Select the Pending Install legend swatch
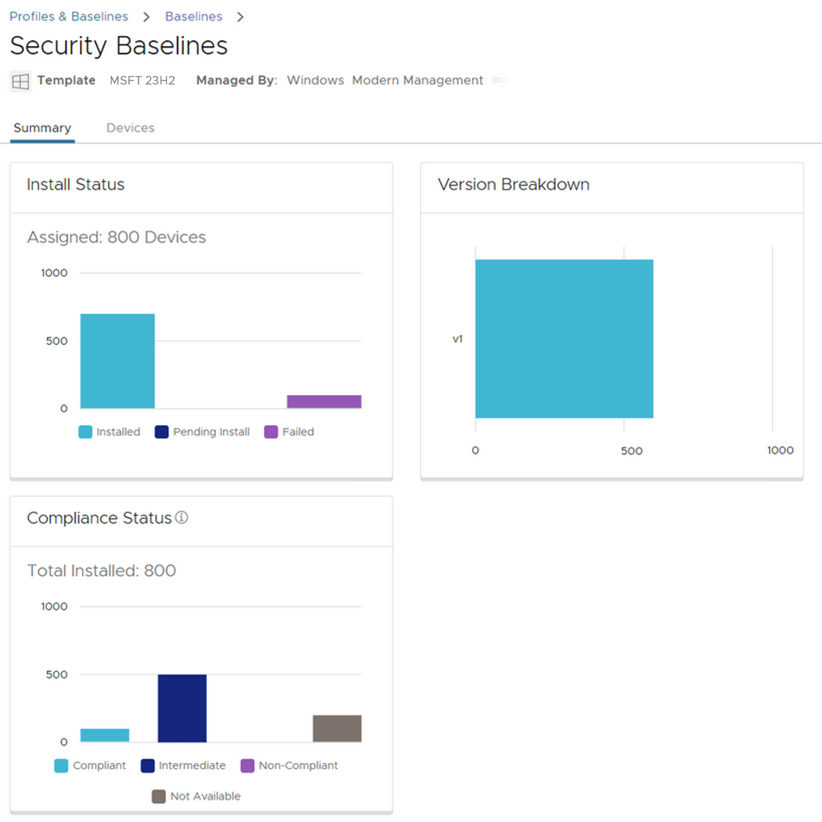Screen dimensions: 822x822 point(160,432)
